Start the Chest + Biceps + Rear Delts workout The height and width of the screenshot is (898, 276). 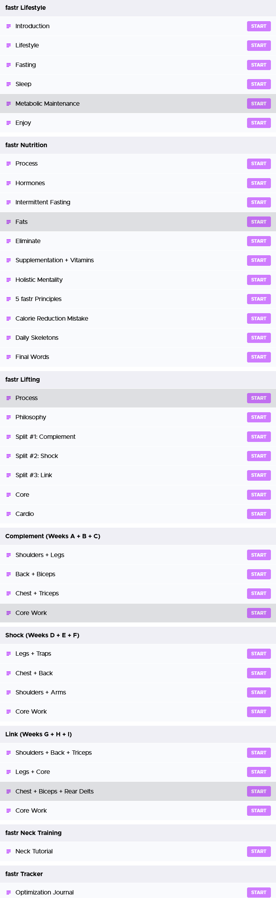pos(259,792)
